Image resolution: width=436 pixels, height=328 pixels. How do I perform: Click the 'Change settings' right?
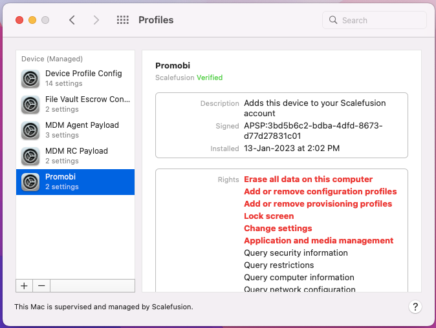tap(278, 228)
